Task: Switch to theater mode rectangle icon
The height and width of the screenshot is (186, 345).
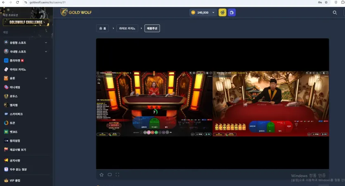Action: point(109,174)
